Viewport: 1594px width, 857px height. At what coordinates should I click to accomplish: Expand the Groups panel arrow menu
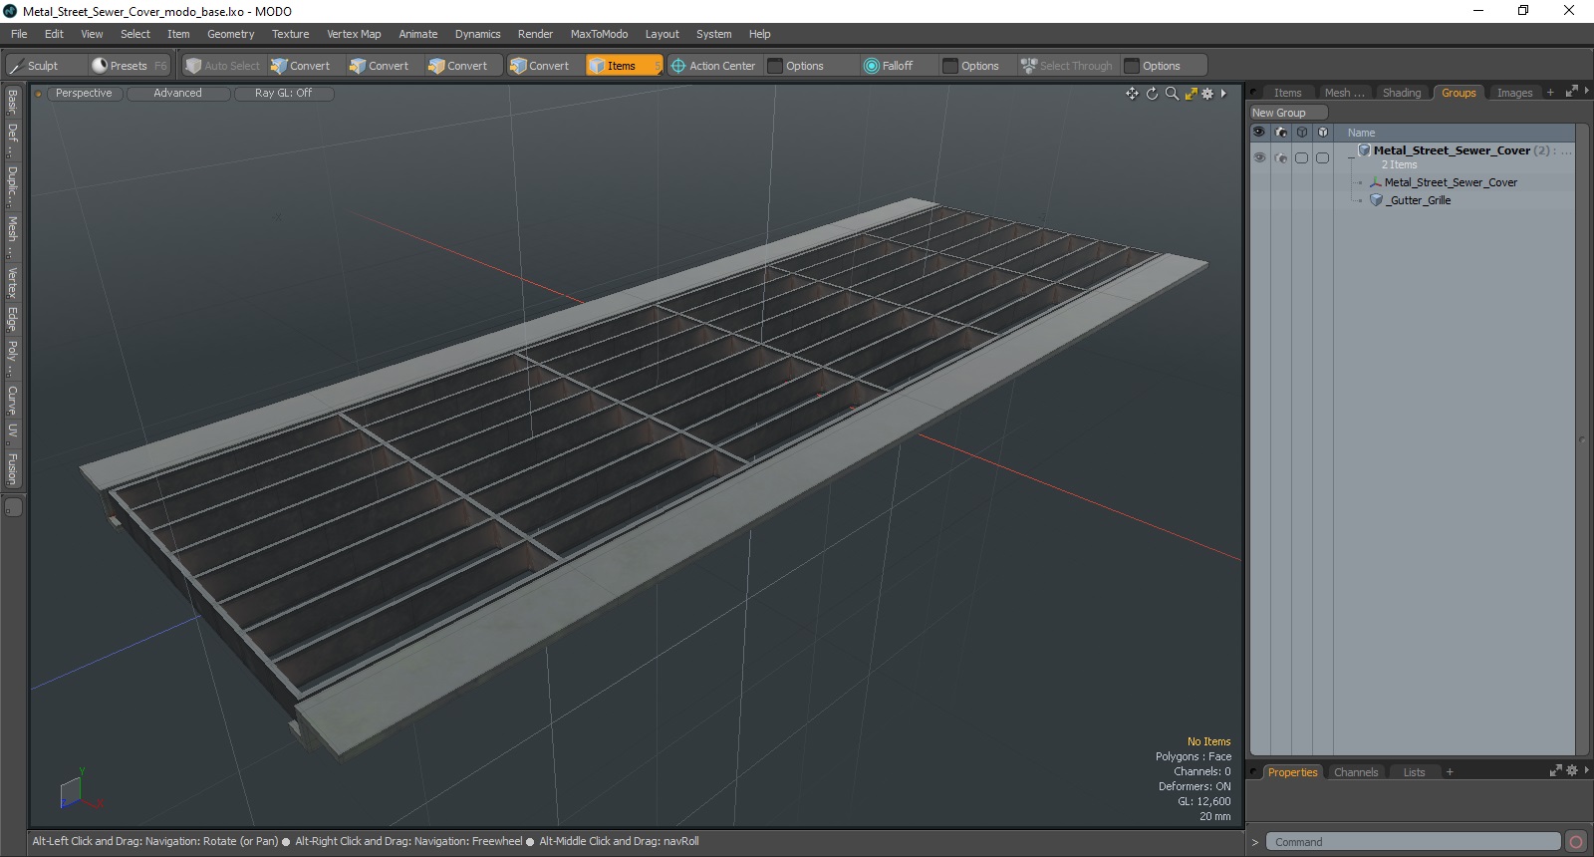click(1586, 92)
